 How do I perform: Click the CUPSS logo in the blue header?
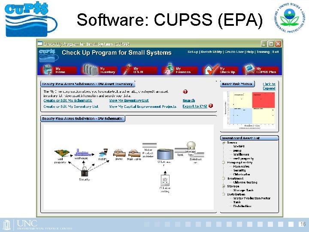coord(48,55)
